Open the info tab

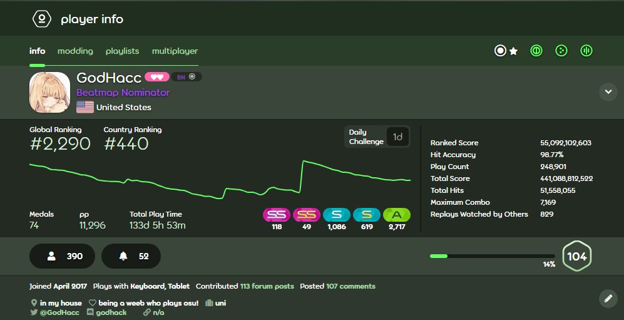point(37,51)
